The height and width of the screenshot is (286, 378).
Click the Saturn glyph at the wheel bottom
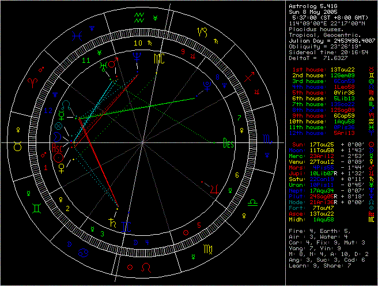pos(111,220)
